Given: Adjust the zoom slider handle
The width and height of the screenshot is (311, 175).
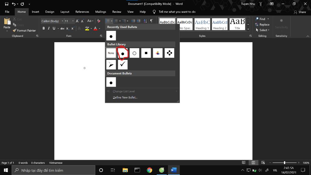Looking at the screenshot, I should pos(284,163).
